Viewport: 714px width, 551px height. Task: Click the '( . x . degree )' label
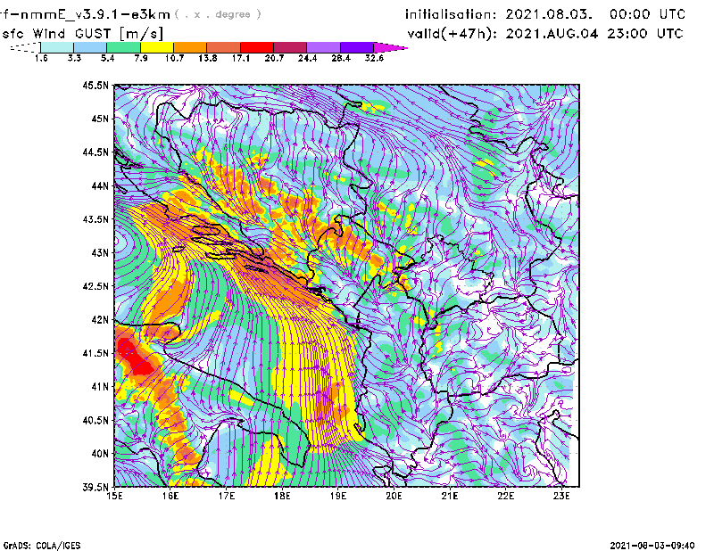[x=218, y=14]
